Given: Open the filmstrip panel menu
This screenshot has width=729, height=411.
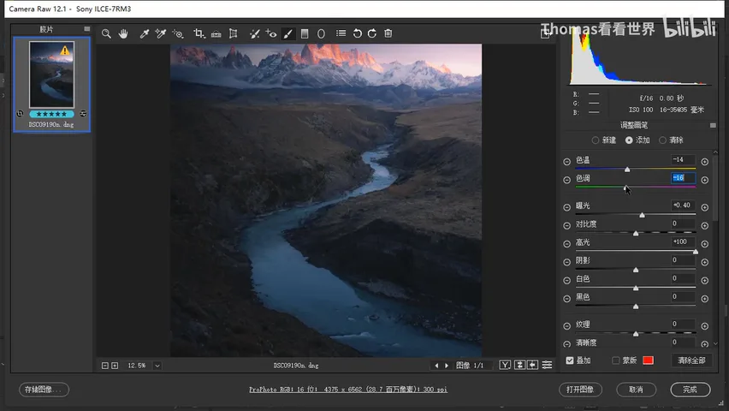Looking at the screenshot, I should coord(87,29).
